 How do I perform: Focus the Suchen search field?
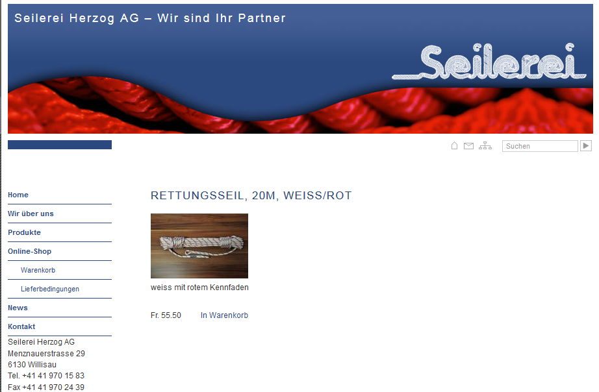(540, 146)
